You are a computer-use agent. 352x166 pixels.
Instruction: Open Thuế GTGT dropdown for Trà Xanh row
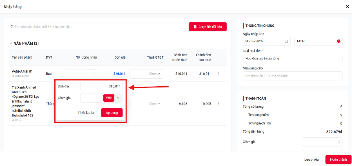(146, 104)
